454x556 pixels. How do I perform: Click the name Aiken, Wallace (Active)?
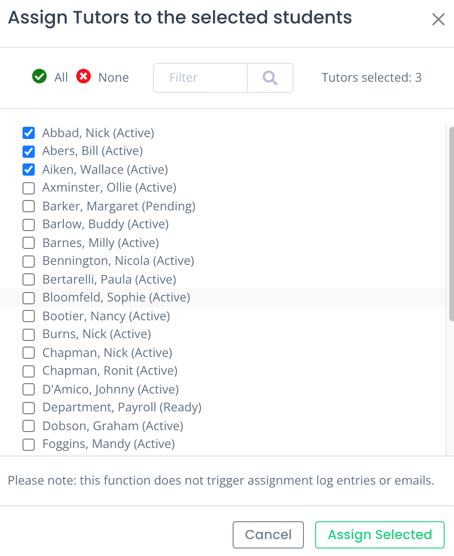tap(105, 170)
